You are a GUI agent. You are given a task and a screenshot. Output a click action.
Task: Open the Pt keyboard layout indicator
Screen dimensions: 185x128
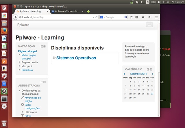[148, 2]
